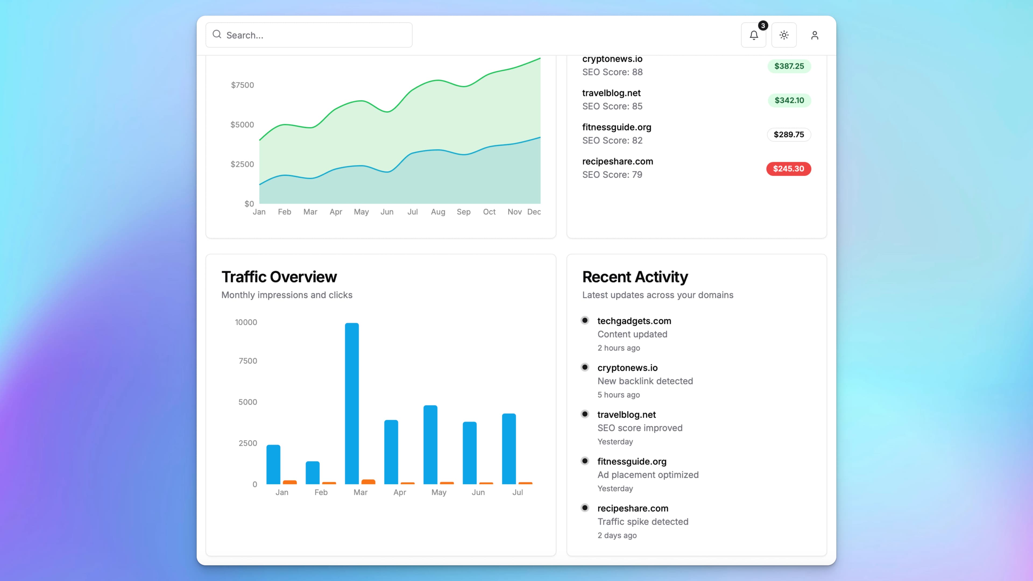
Task: Open the notifications bell
Action: point(753,35)
